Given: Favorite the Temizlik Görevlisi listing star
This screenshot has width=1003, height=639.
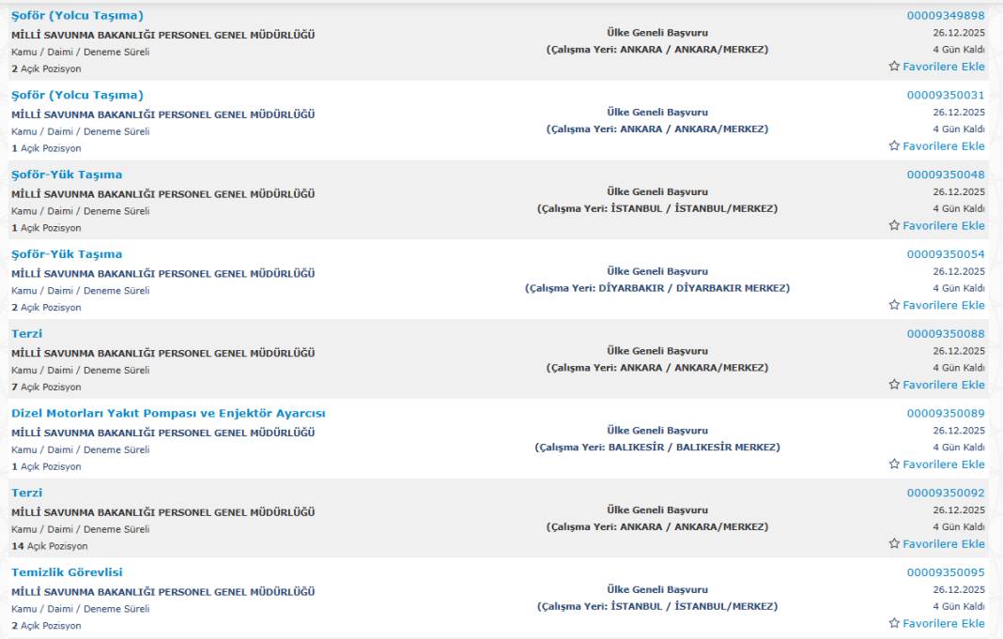Looking at the screenshot, I should (894, 624).
